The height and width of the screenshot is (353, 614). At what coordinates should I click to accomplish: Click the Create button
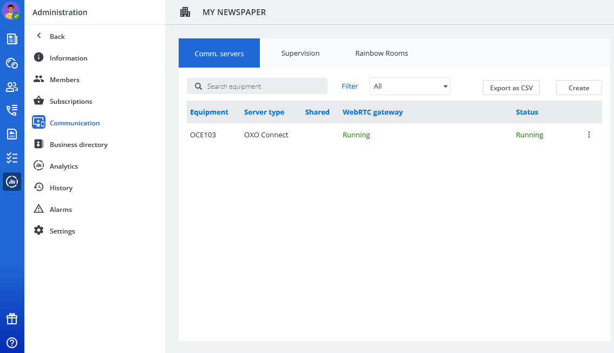pyautogui.click(x=579, y=88)
